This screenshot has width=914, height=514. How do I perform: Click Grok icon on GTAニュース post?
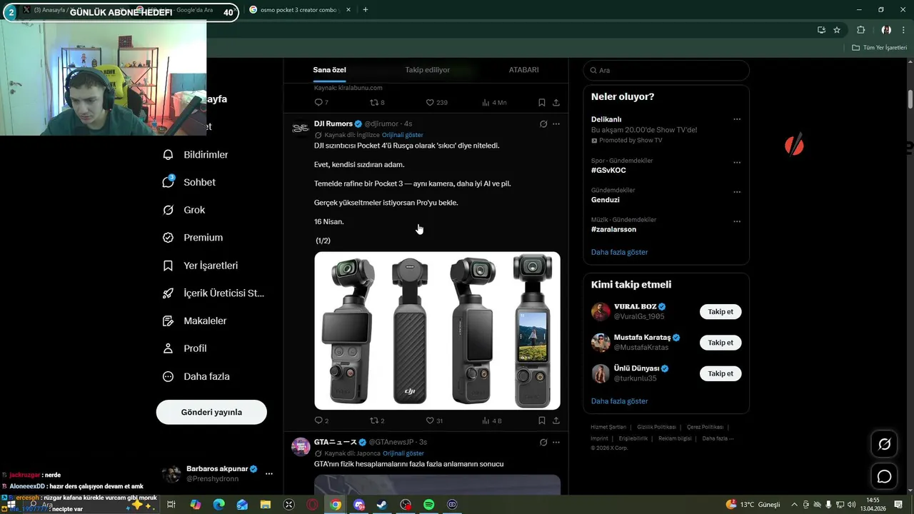(x=543, y=442)
